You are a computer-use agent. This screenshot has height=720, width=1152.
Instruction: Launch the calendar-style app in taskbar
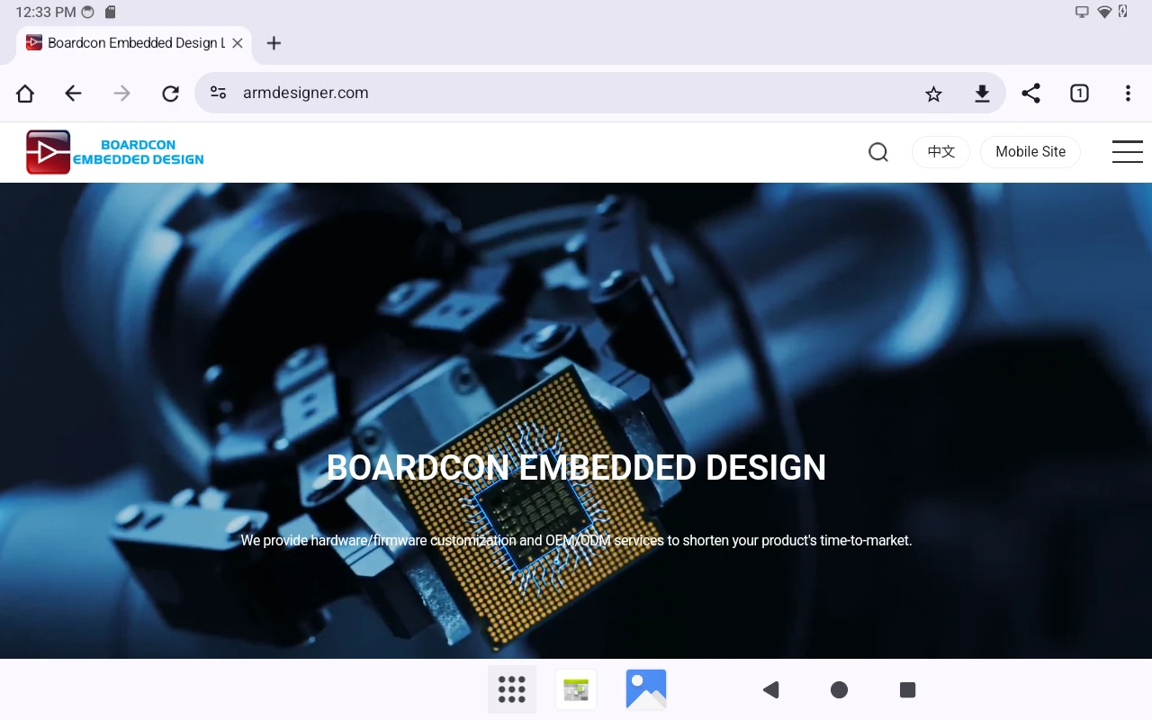pos(576,689)
